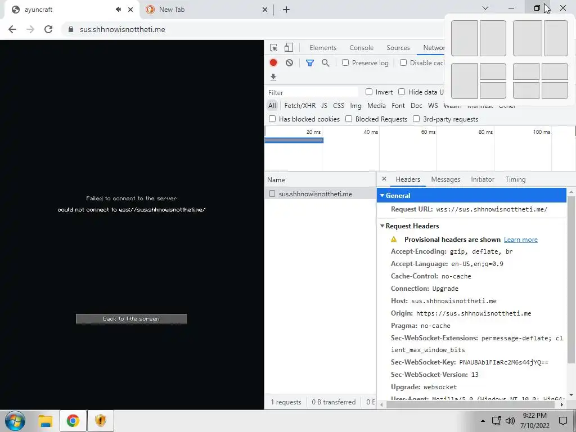The height and width of the screenshot is (432, 576).
Task: Click the browser address bar URL
Action: tap(122, 29)
